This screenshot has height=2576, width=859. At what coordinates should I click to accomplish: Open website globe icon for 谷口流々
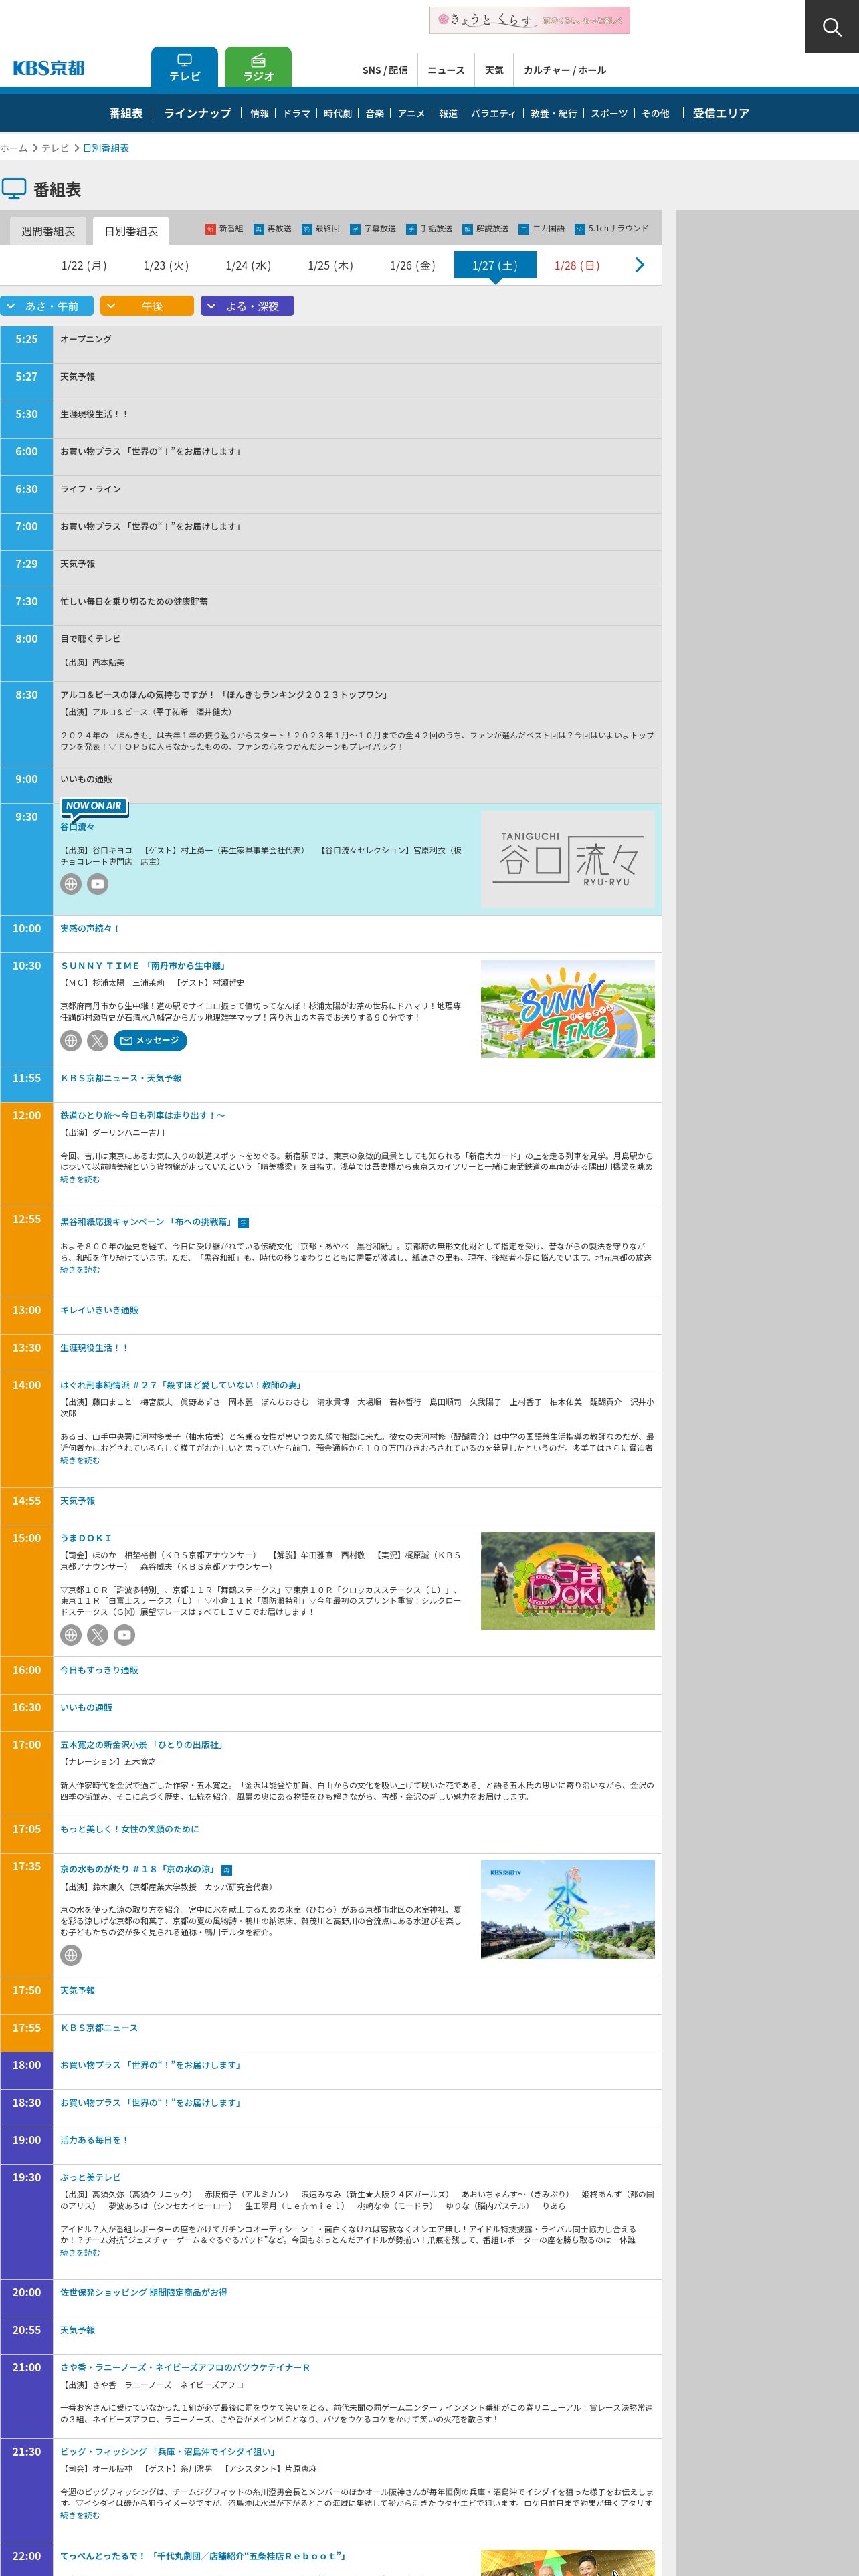pos(71,884)
